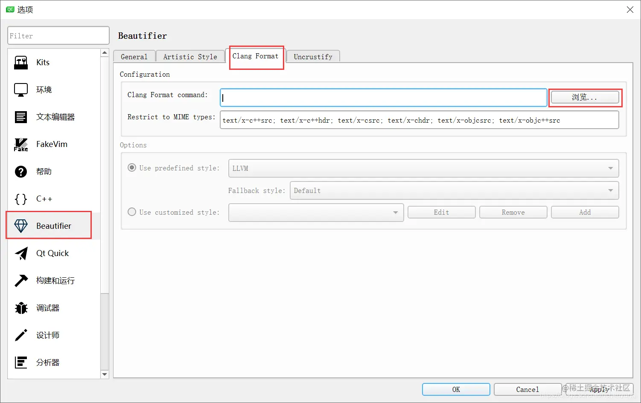This screenshot has width=641, height=403.
Task: Select the FakeVim label in list
Action: (x=52, y=144)
